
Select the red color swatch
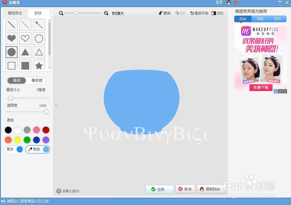click(46, 130)
